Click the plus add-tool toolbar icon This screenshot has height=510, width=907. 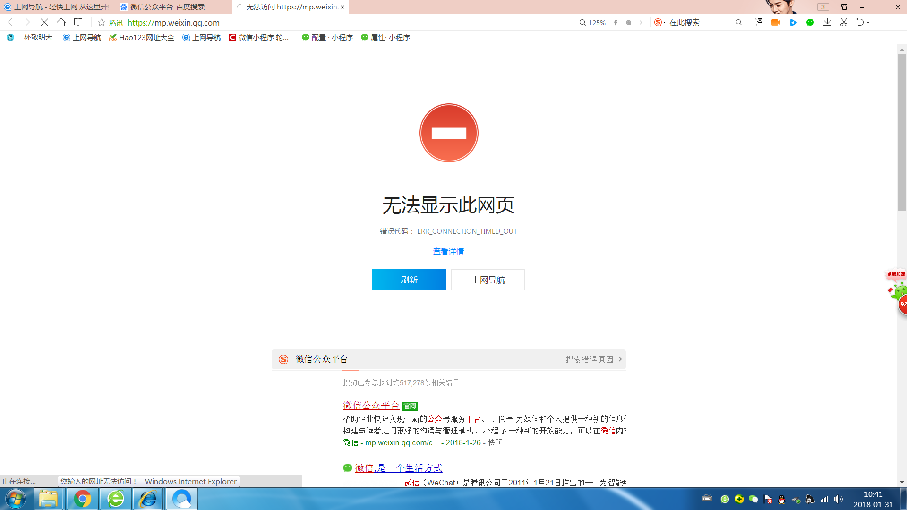click(880, 22)
